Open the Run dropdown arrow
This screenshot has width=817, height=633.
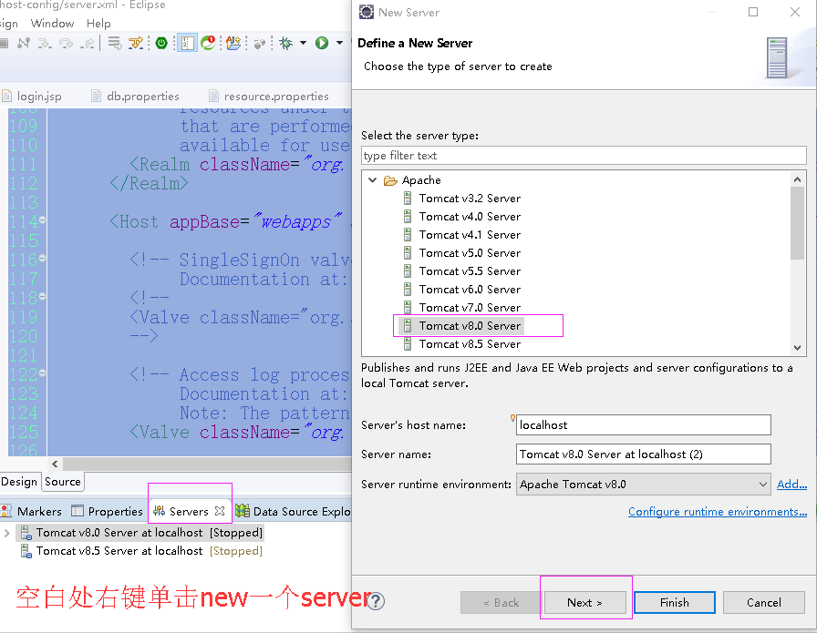340,43
